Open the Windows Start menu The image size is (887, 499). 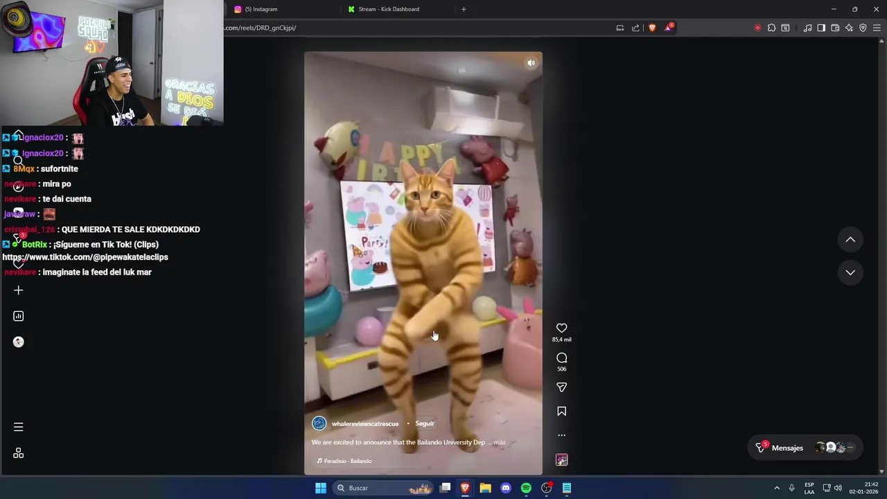click(321, 488)
